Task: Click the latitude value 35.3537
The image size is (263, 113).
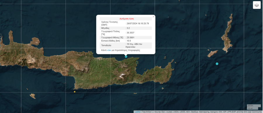Action: coord(131,33)
